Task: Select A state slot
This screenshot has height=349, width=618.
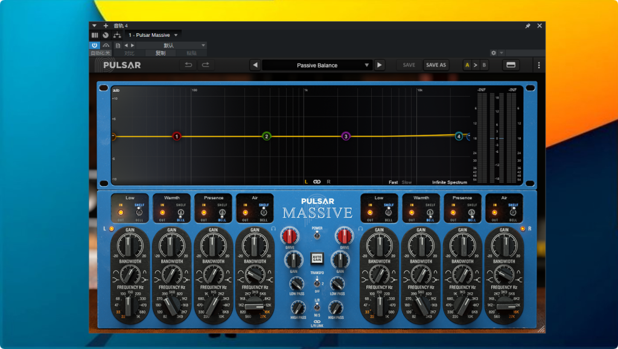Action: click(x=467, y=65)
